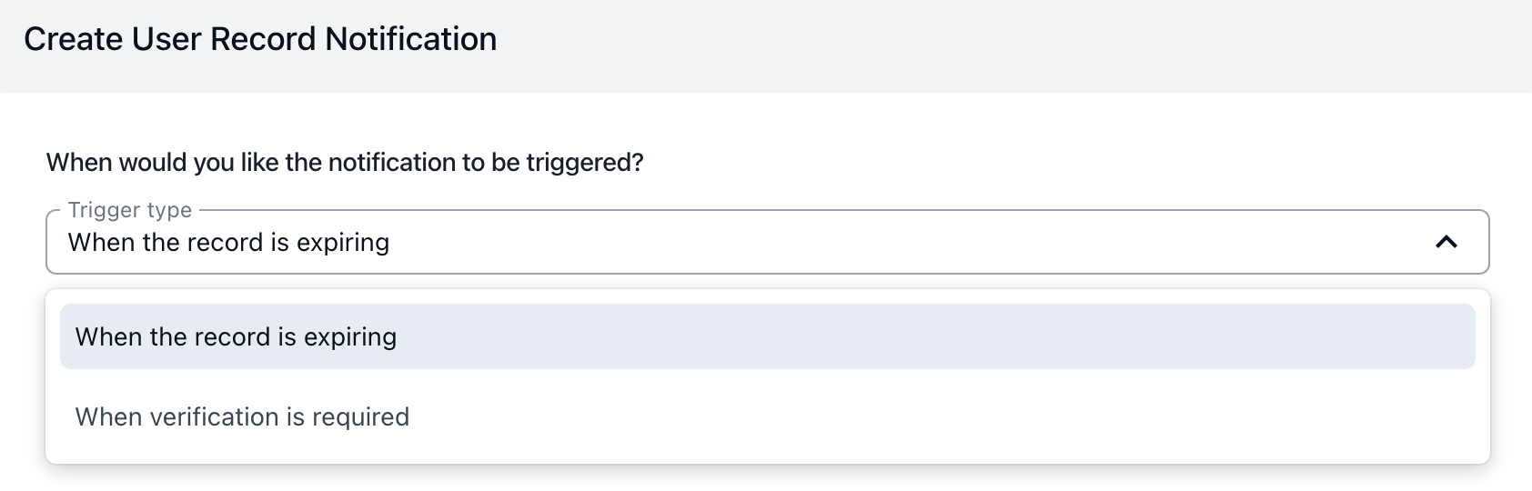Screen dimensions: 1532x491
Task: Pick the highlighted expiring record list item
Action: (767, 337)
